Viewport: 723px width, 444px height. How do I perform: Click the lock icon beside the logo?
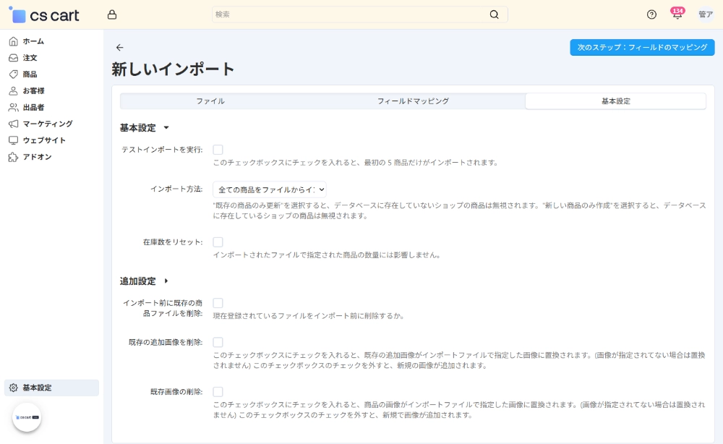[x=111, y=14]
